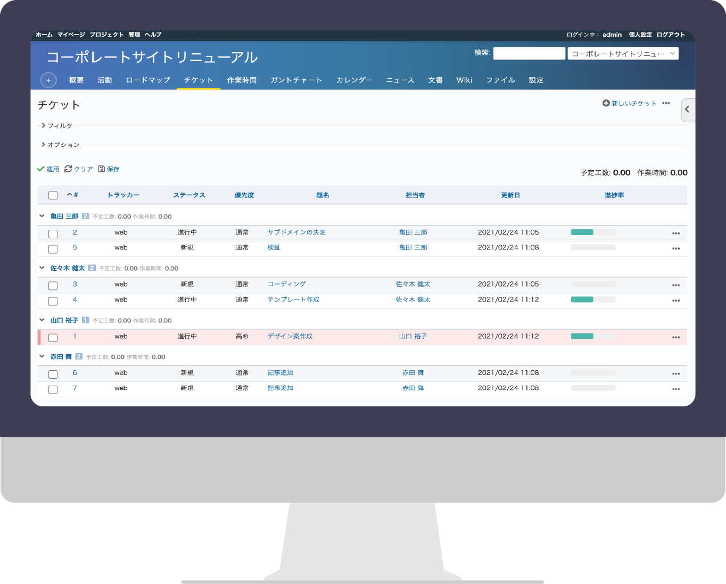The height and width of the screenshot is (584, 726).
Task: Click the admin user link
Action: click(612, 35)
